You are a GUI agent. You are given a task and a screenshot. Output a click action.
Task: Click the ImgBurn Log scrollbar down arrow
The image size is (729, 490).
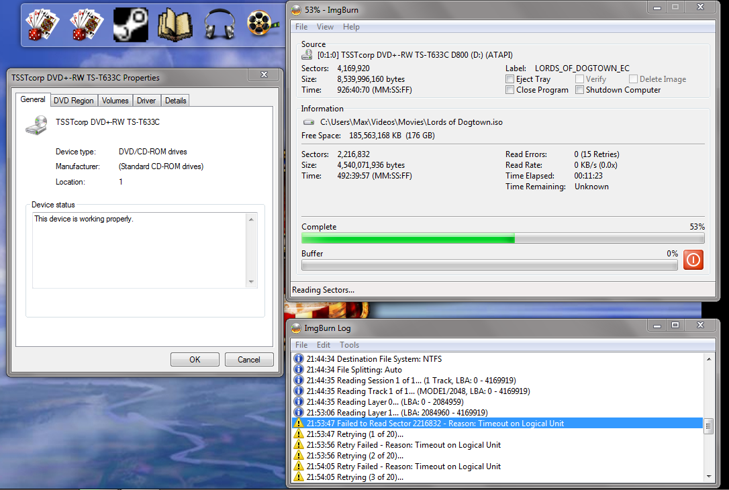[x=709, y=477]
